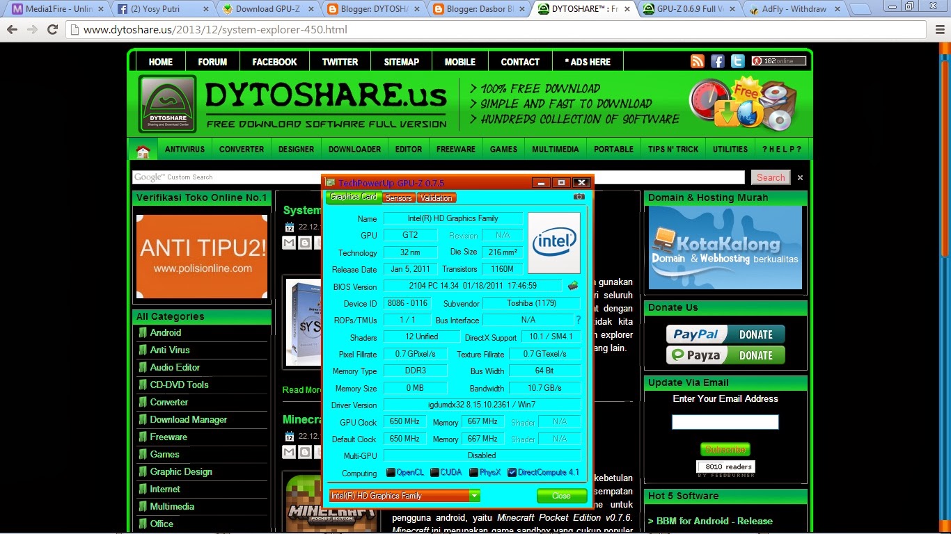Screen dimensions: 951x534
Task: Switch to the Sensors tab in GPU-Z
Action: pos(399,198)
